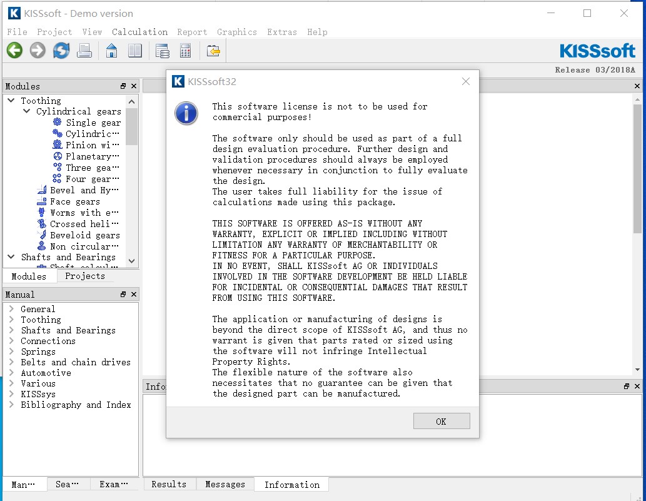This screenshot has height=501, width=646.
Task: Select the Information tab
Action: [x=291, y=485]
